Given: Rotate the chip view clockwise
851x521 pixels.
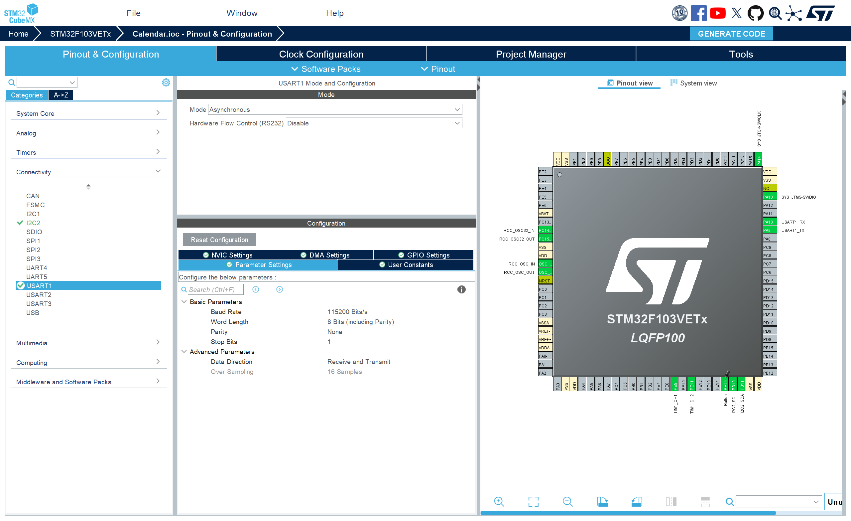Looking at the screenshot, I should pos(602,501).
